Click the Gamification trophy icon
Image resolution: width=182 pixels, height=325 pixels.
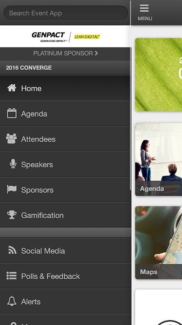click(12, 215)
